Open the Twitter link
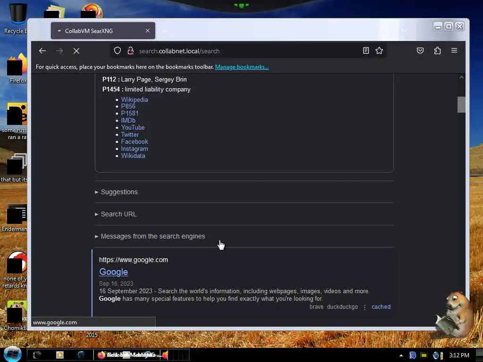This screenshot has height=362, width=483. (x=130, y=134)
